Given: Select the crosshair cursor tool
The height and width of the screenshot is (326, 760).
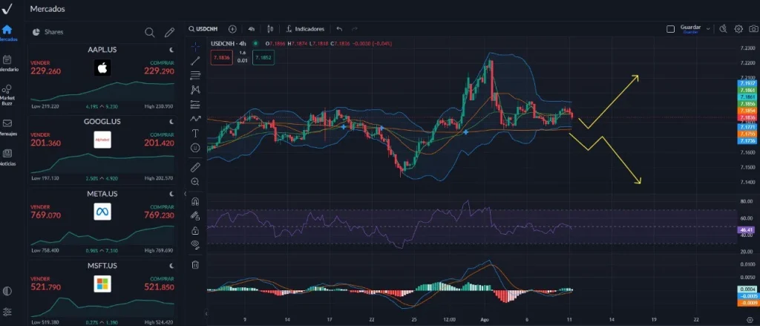Looking at the screenshot, I should click(195, 47).
